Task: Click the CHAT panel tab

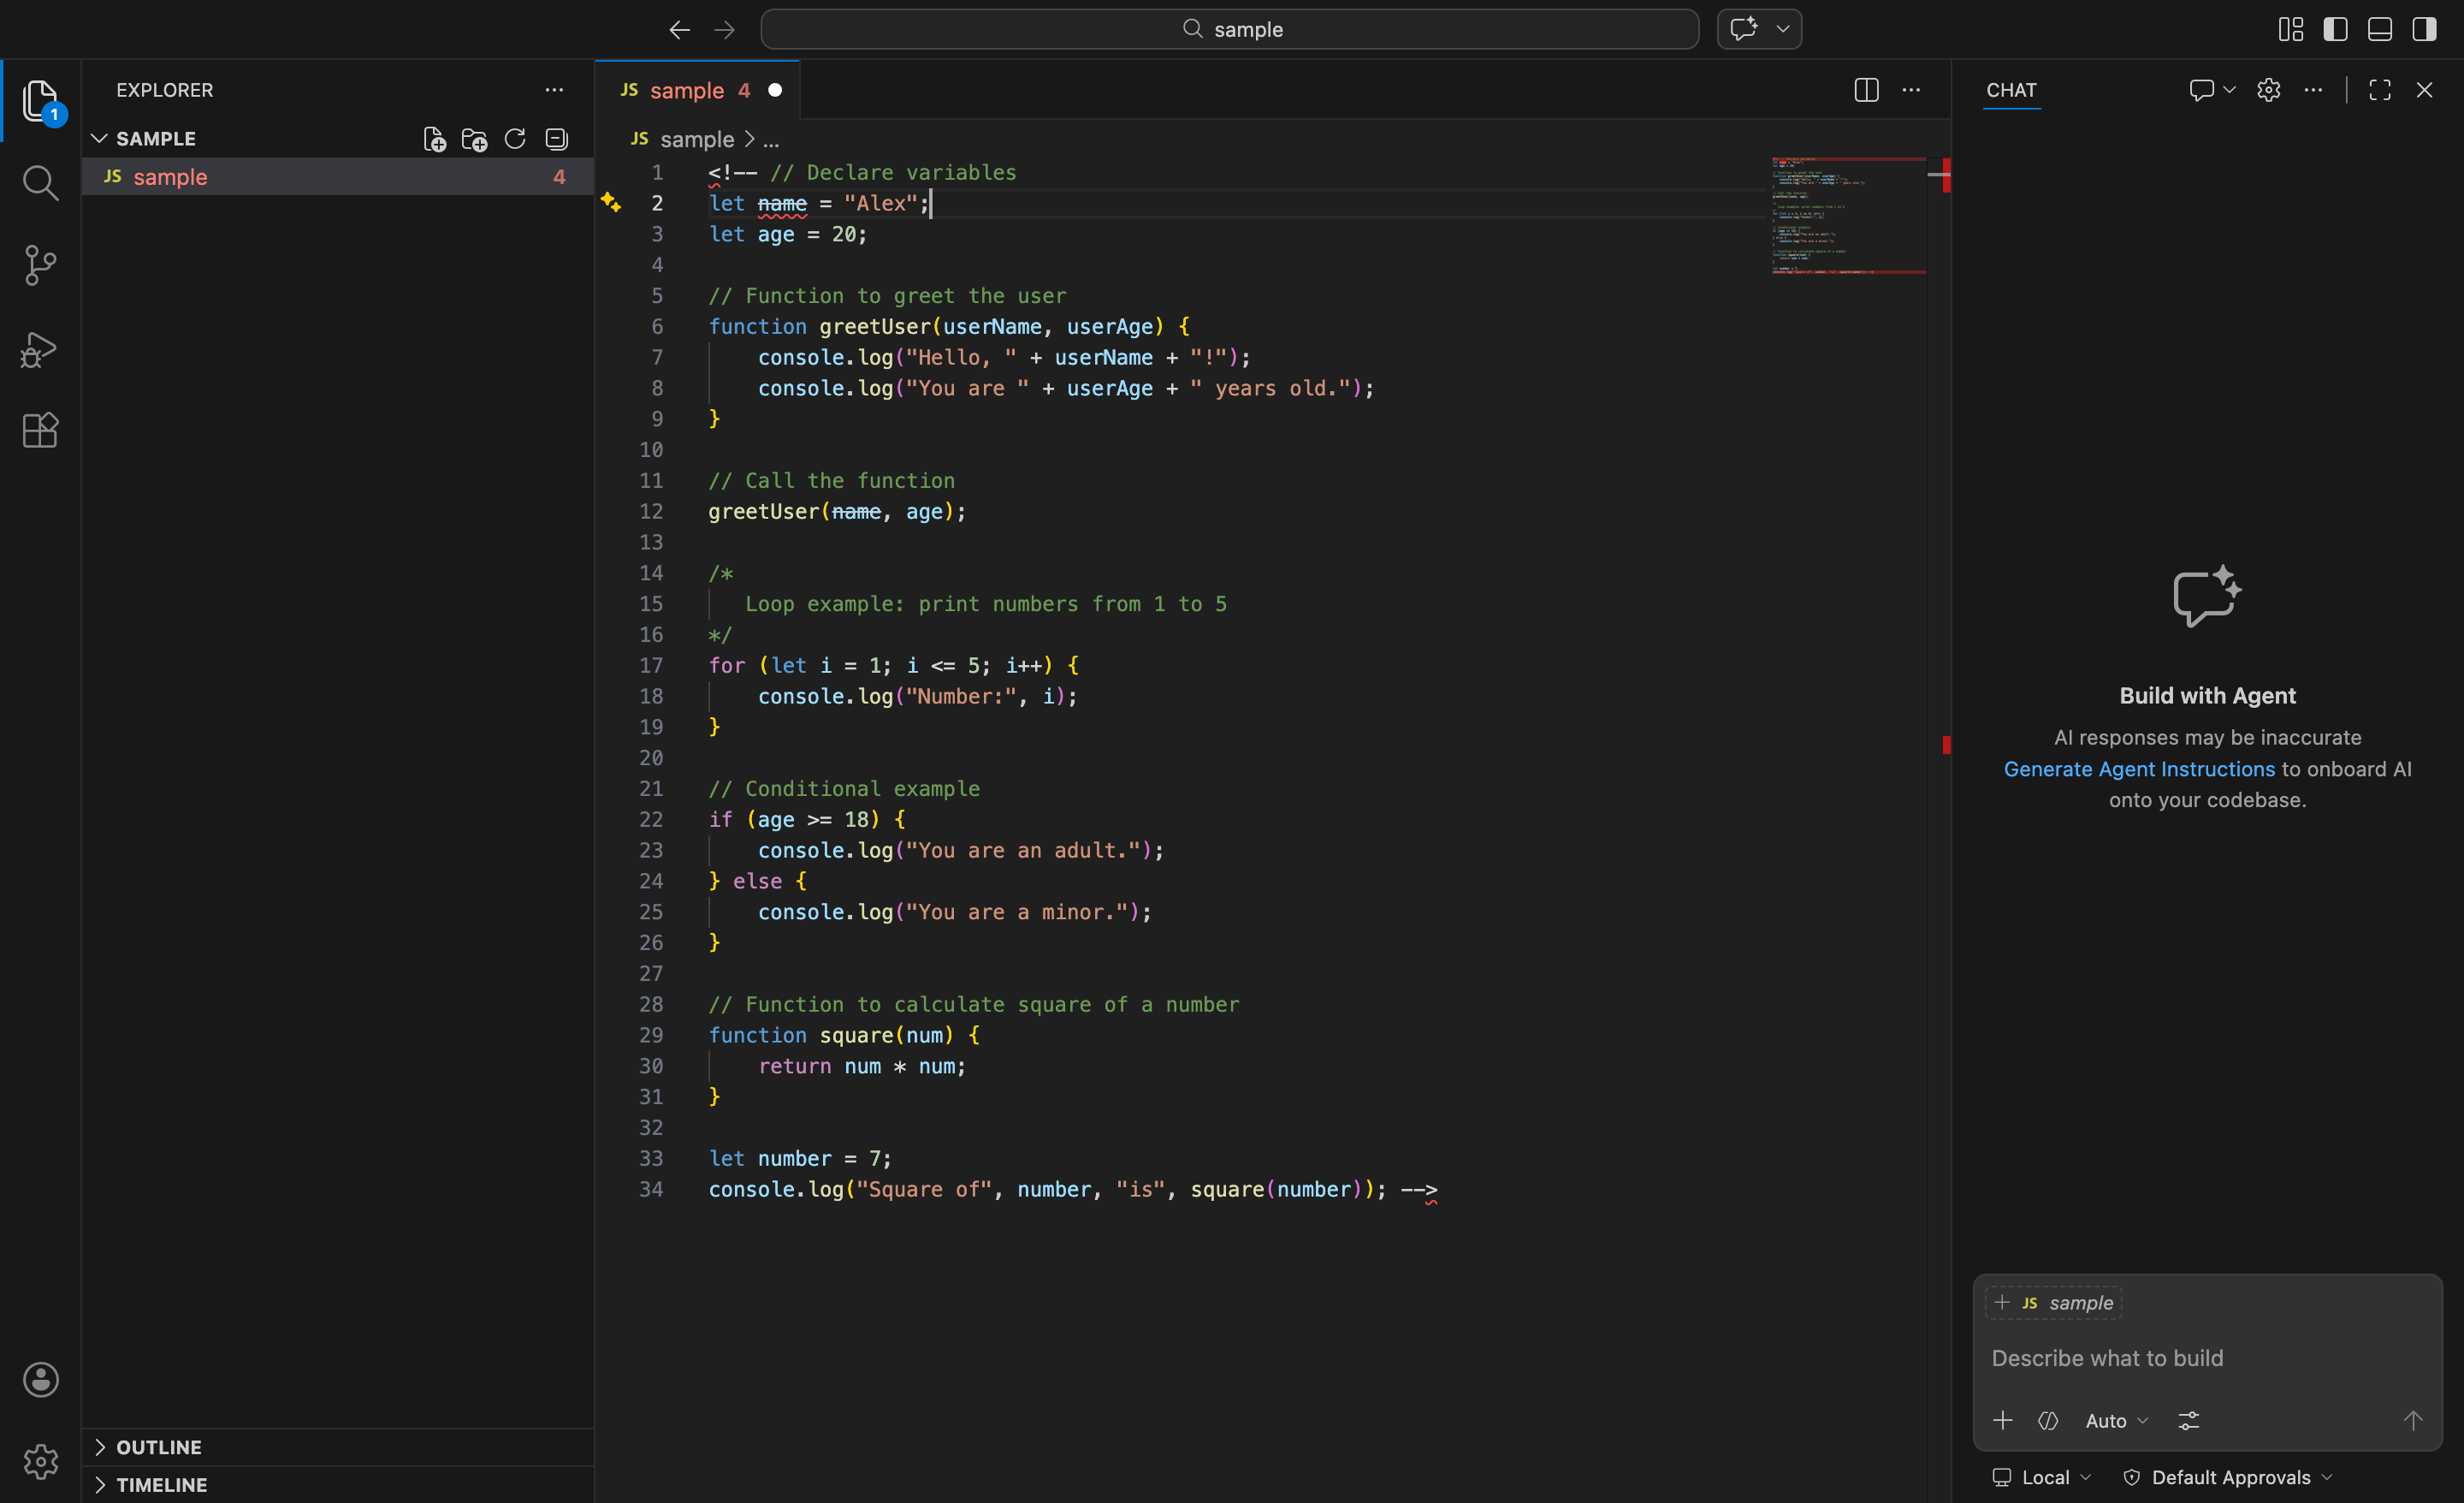Action: click(x=2010, y=90)
